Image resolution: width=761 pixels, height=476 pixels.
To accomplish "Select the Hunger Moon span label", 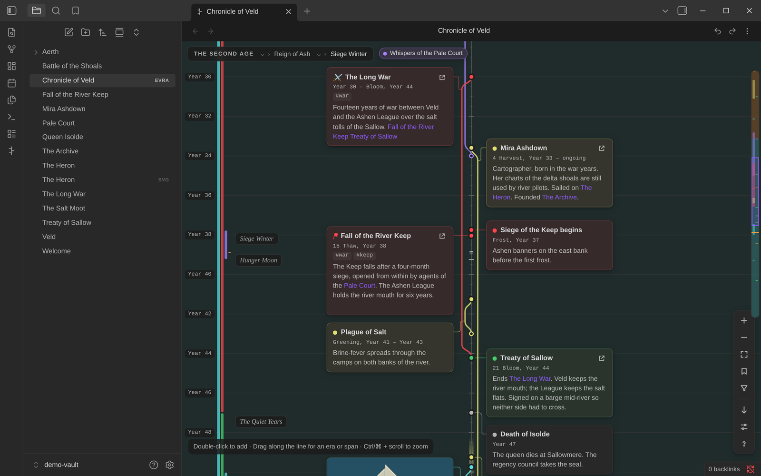I will 258,260.
